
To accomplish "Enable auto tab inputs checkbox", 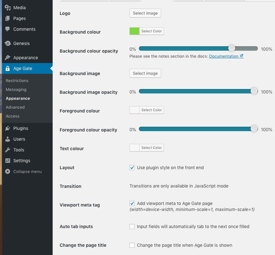I will pos(132,226).
